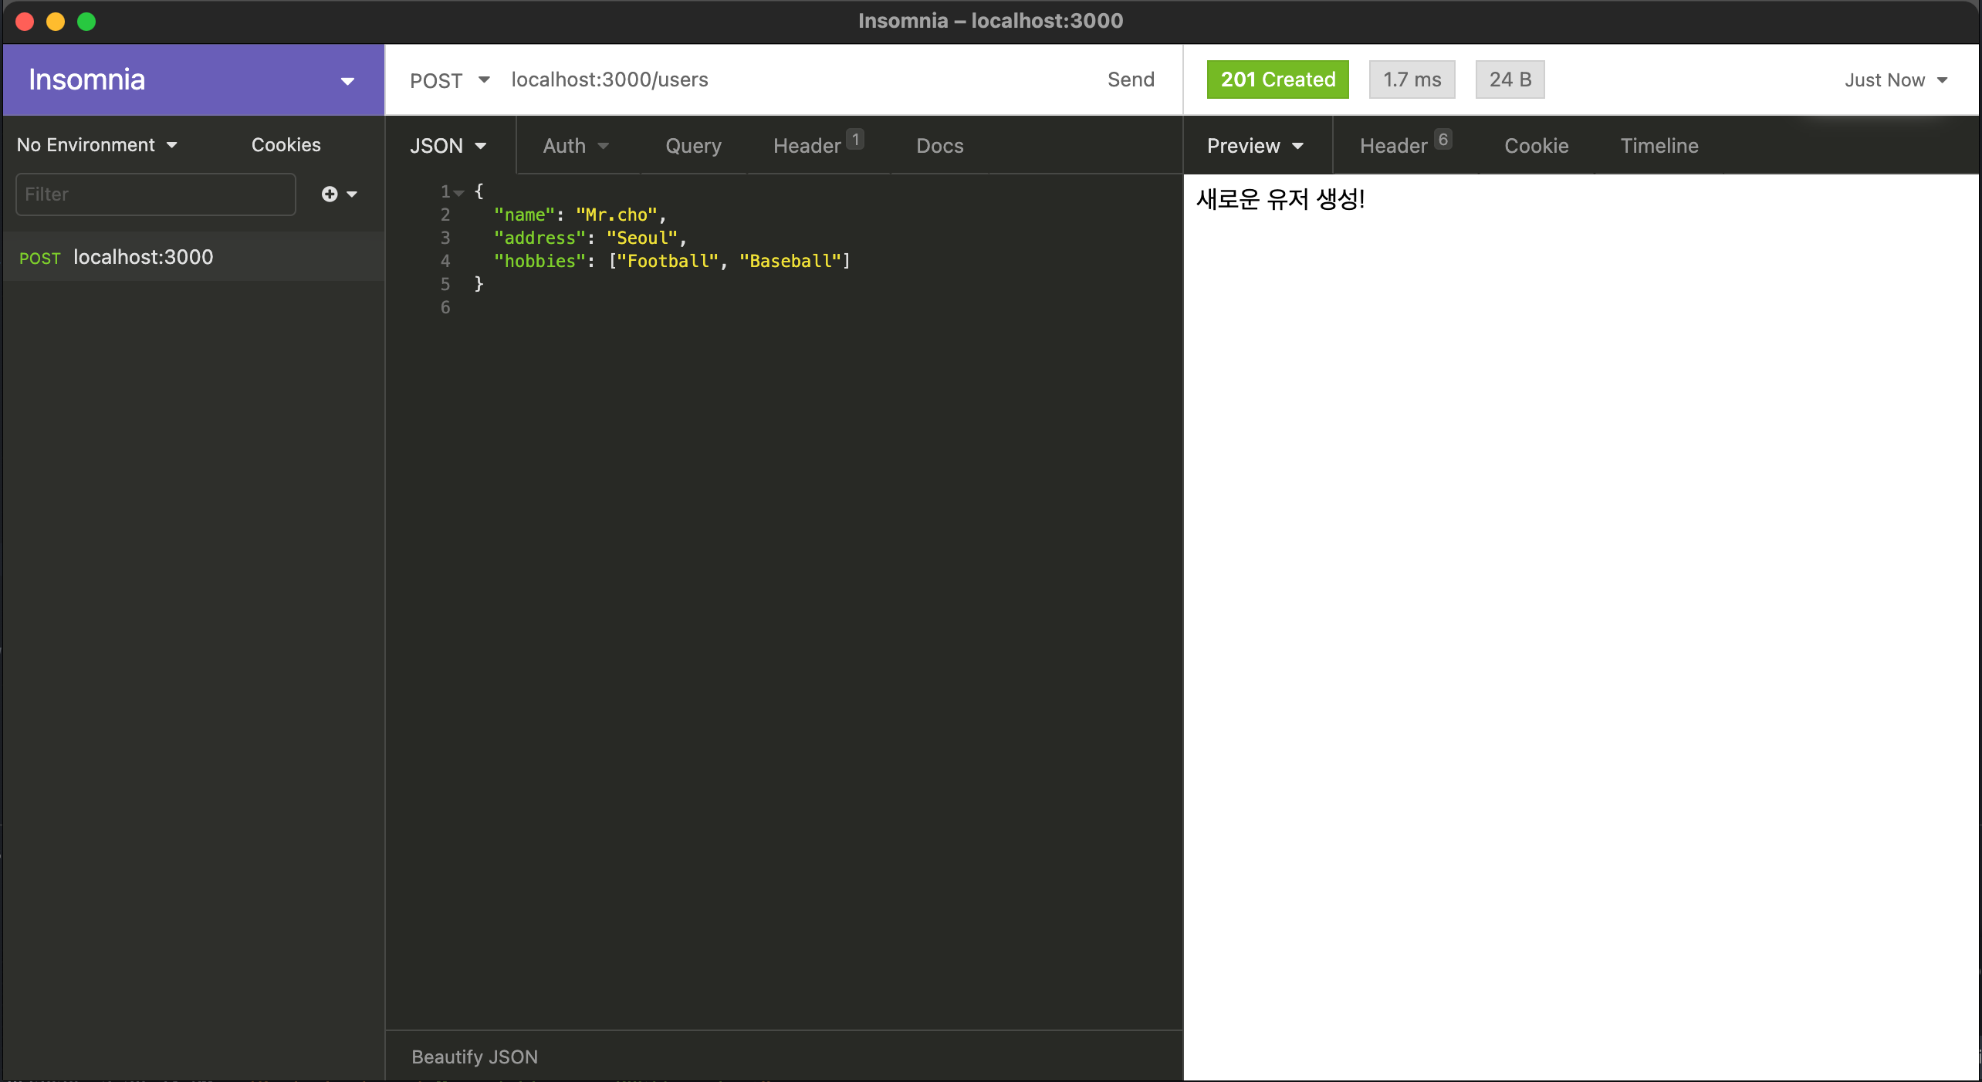
Task: Switch to the Query tab
Action: (x=693, y=146)
